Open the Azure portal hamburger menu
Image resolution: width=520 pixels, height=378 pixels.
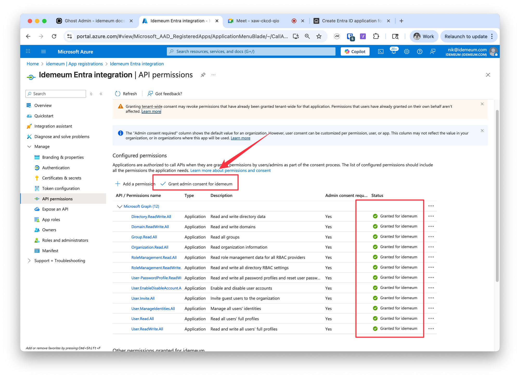[43, 51]
